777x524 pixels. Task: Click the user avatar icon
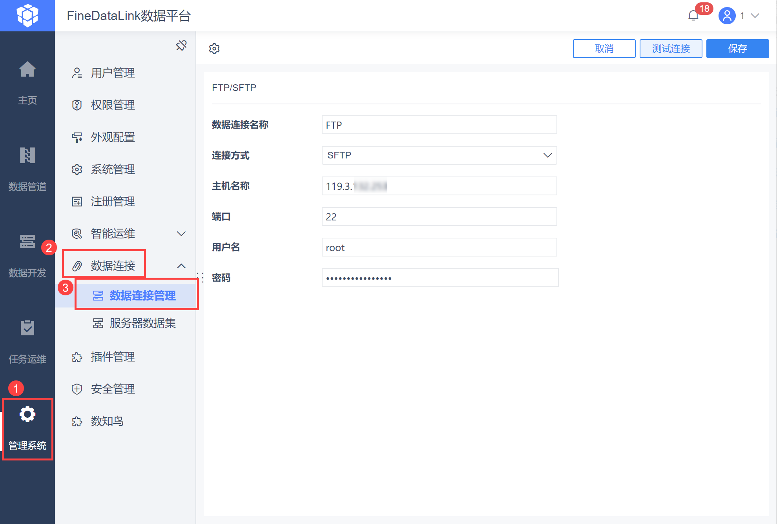pyautogui.click(x=727, y=16)
